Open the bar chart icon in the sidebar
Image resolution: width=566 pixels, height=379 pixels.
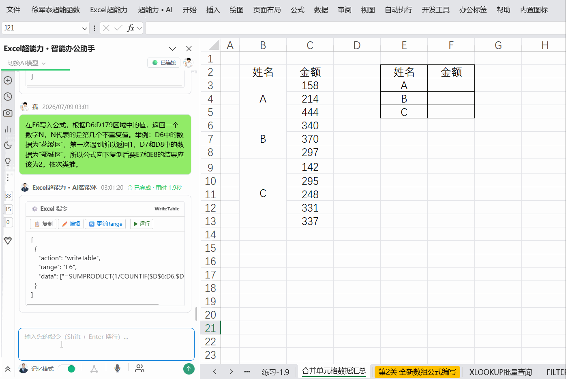(x=8, y=129)
